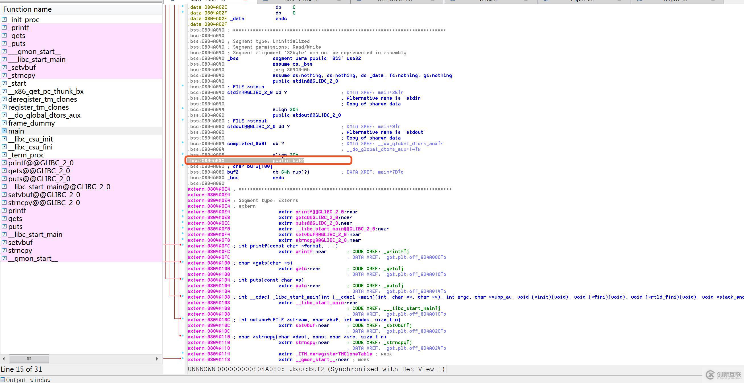
Task: Follow the .got.plt:off_804A014 data xref
Action: click(x=415, y=291)
